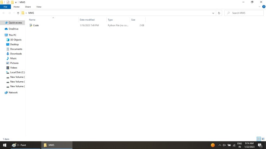This screenshot has width=266, height=149.
Task: Click ENG IN language indicator
Action: coord(239,145)
